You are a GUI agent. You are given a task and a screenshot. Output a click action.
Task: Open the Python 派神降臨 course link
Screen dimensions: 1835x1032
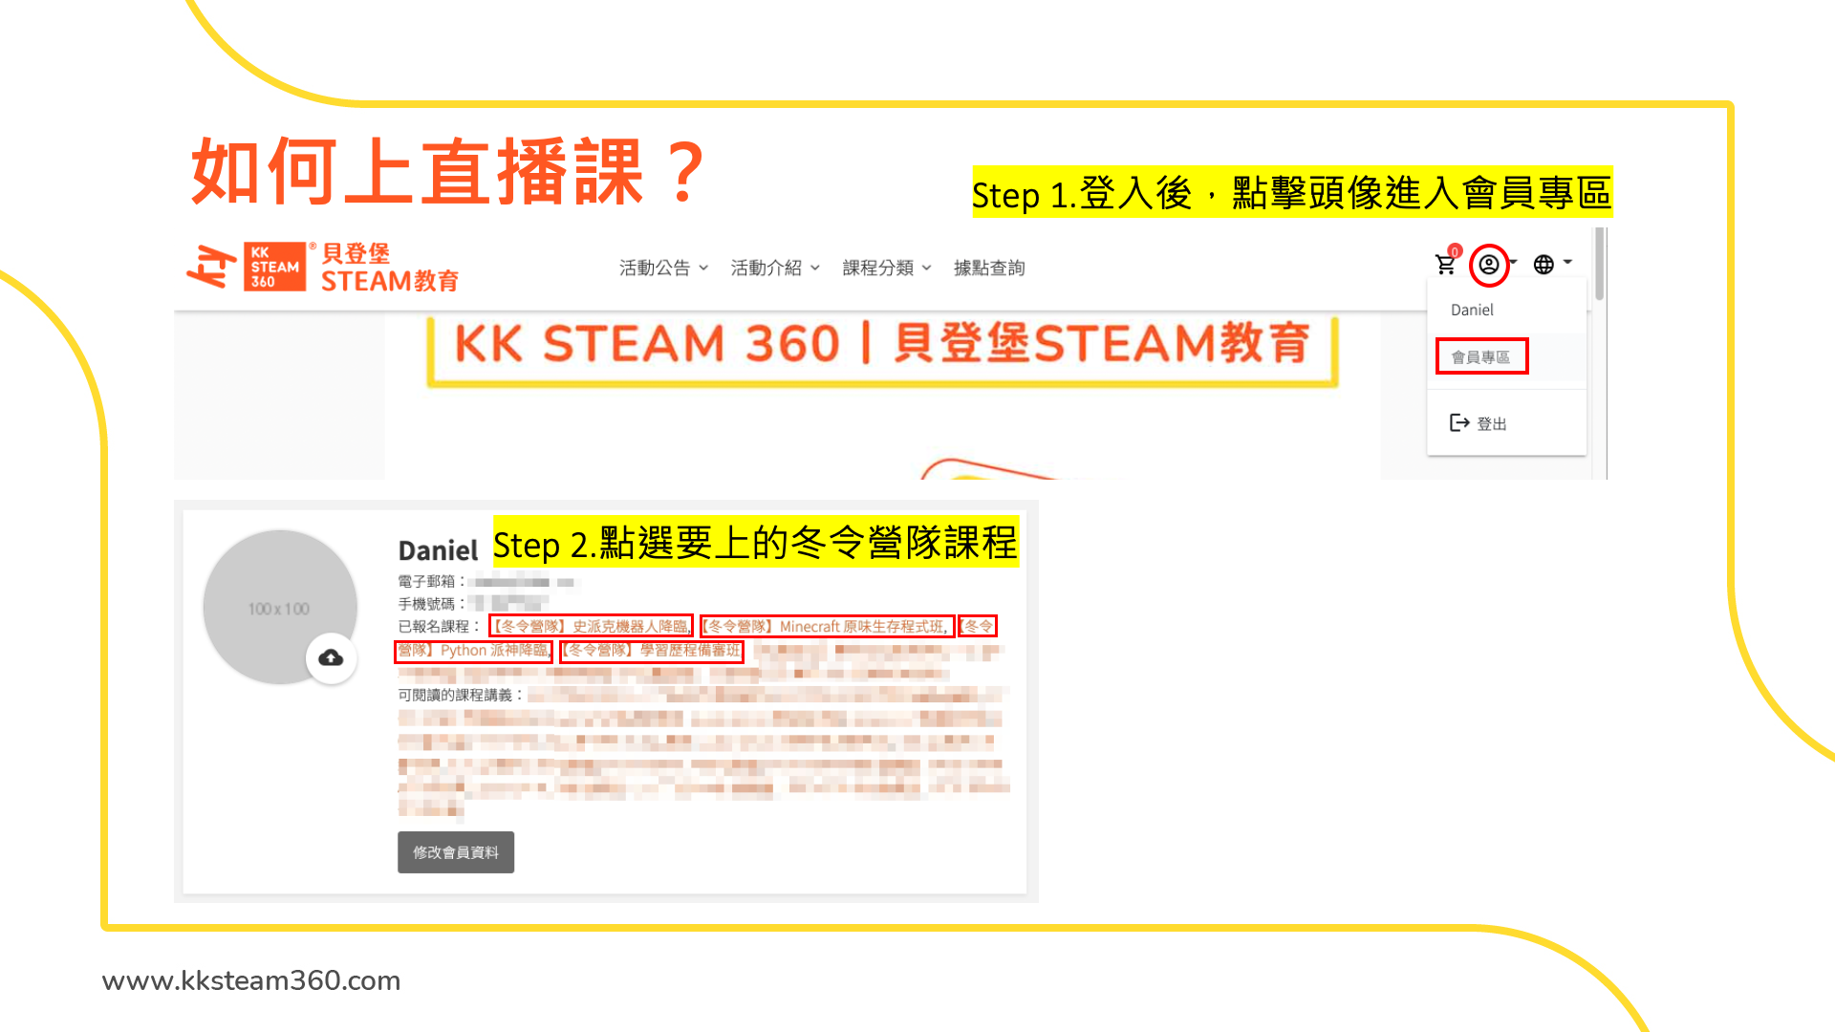474,650
